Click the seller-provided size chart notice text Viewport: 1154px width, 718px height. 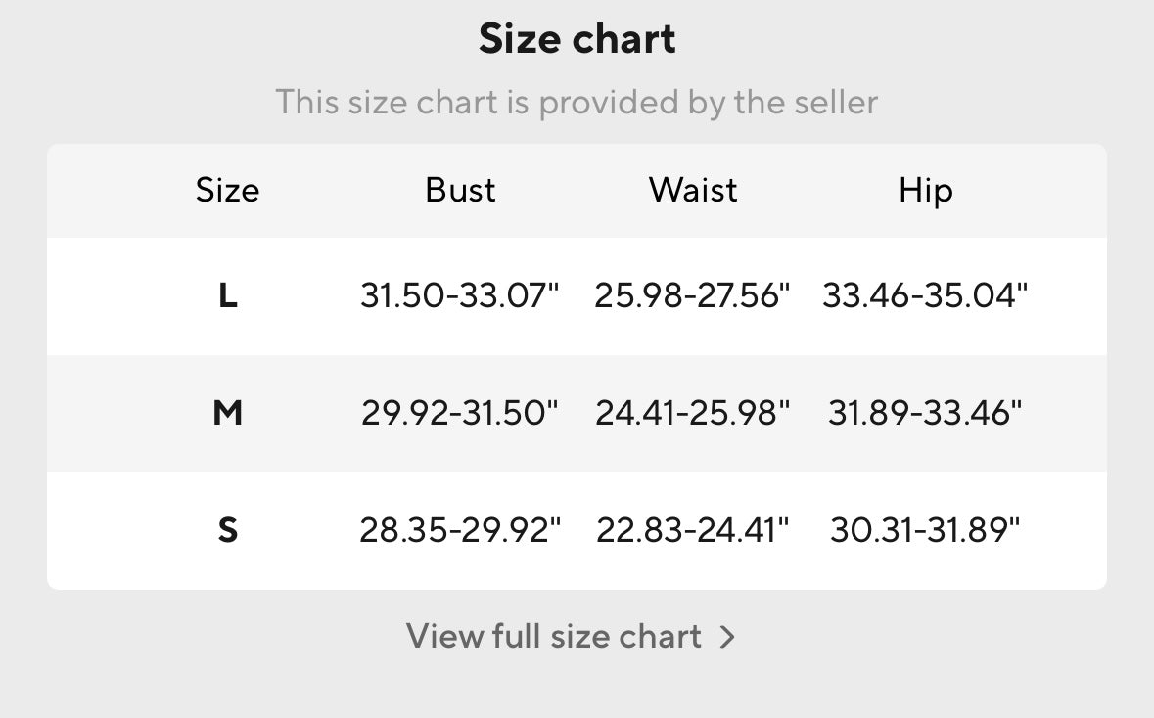[x=577, y=102]
